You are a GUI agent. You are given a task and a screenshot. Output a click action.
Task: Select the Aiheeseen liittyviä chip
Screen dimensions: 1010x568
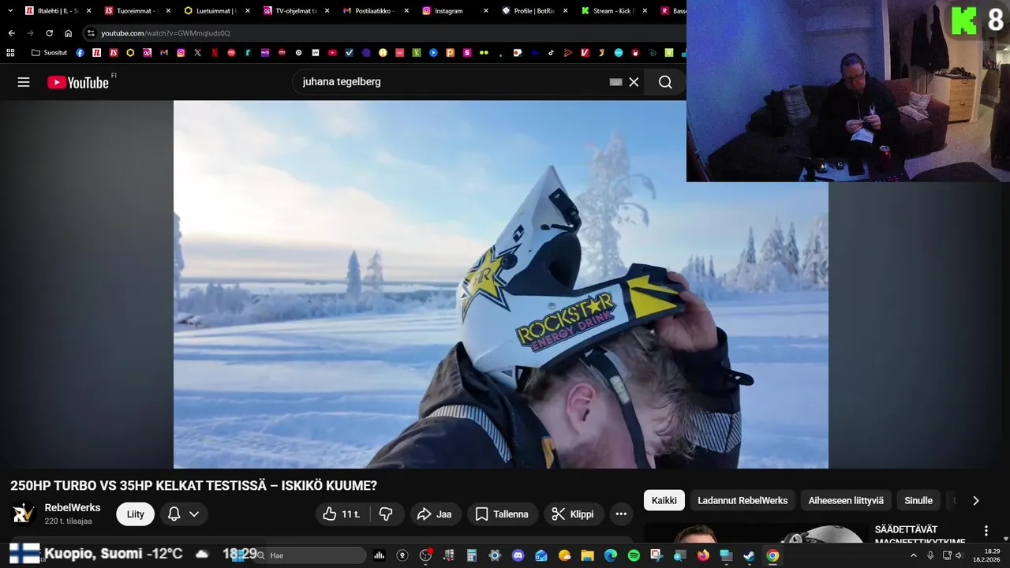pyautogui.click(x=846, y=500)
